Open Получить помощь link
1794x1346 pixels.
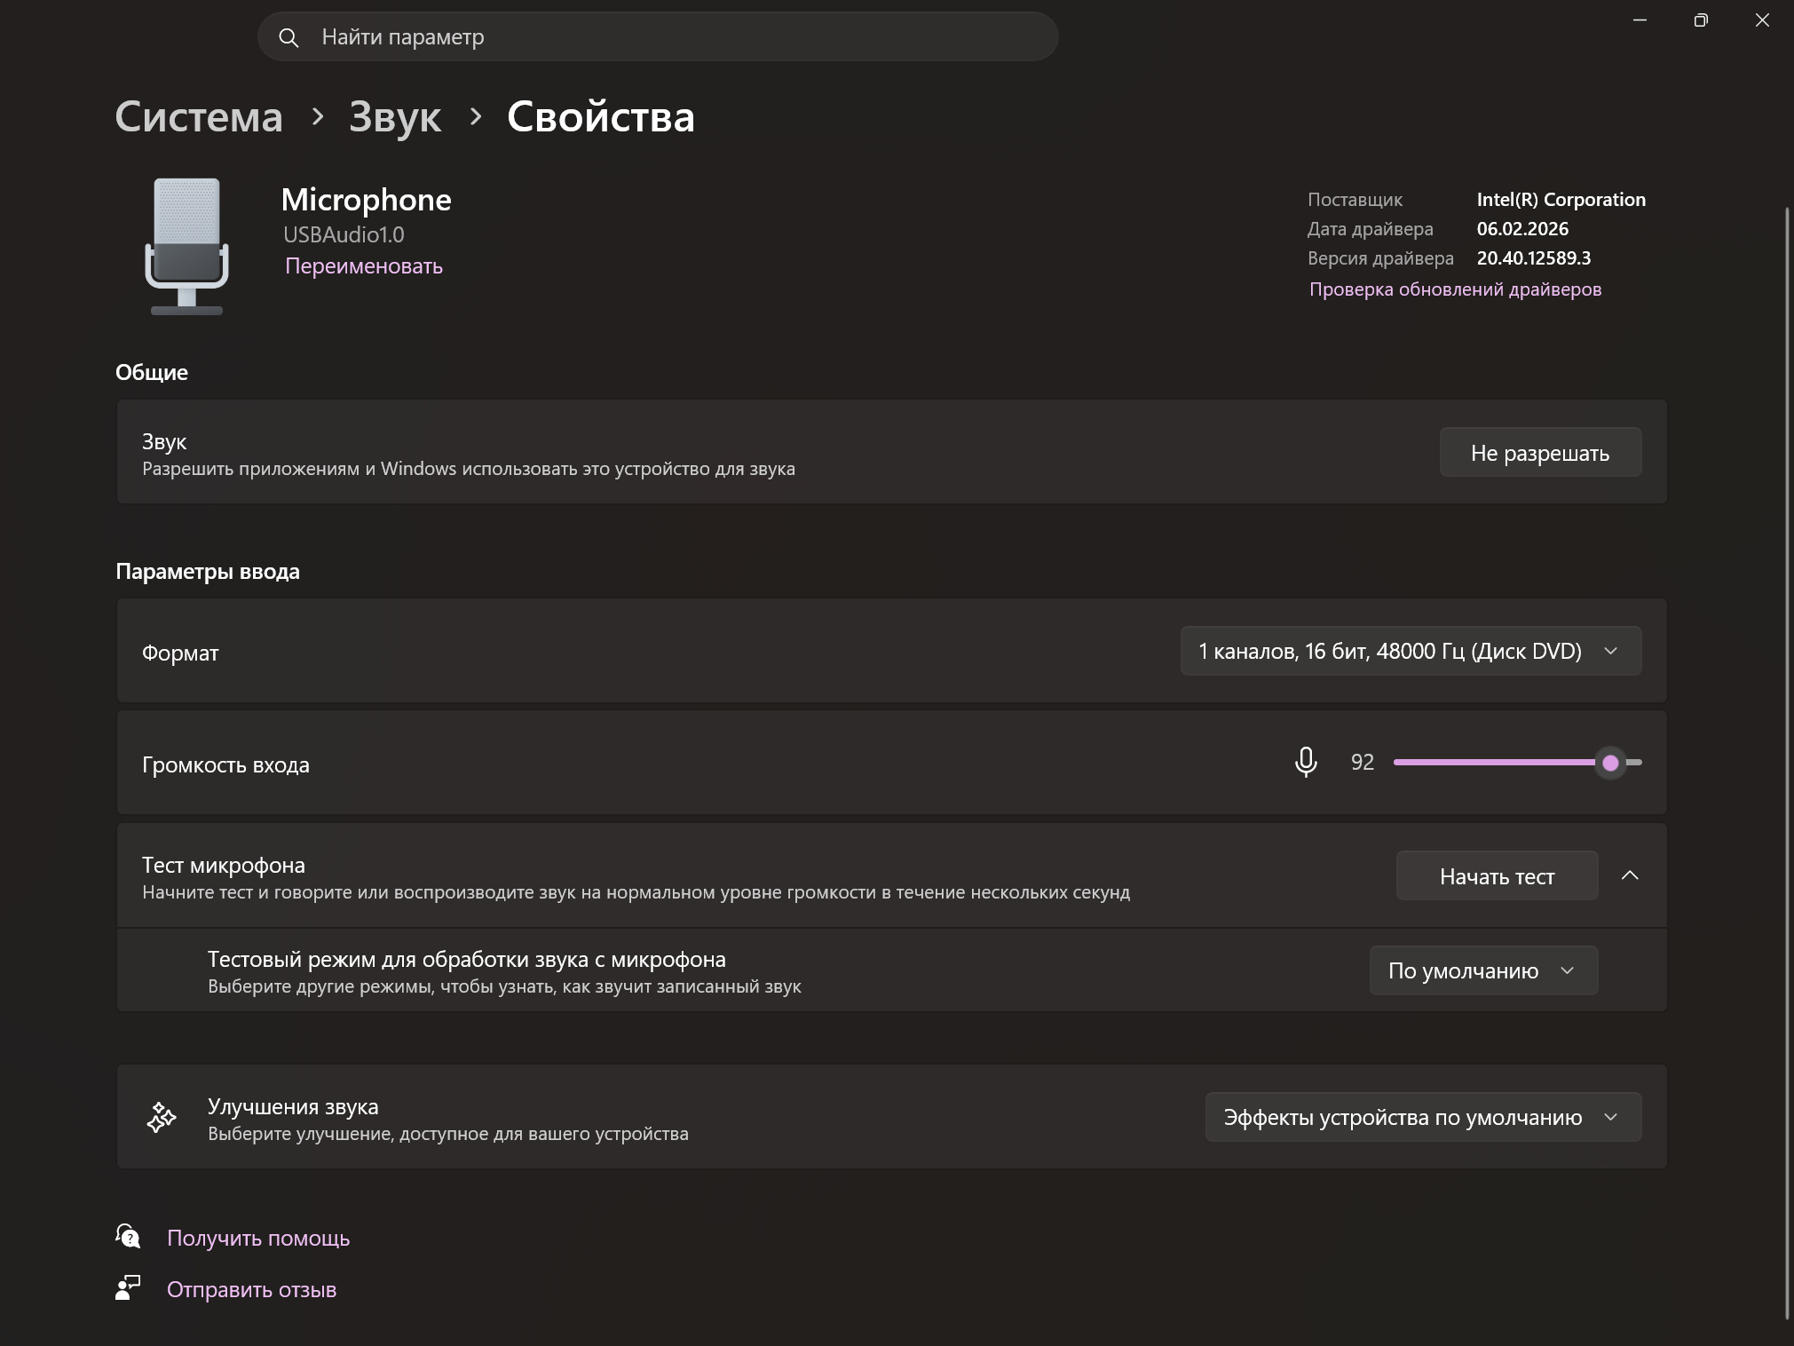click(258, 1238)
